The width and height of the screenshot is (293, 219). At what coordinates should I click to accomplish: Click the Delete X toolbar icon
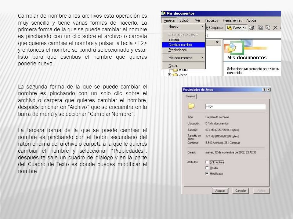coord(275,28)
